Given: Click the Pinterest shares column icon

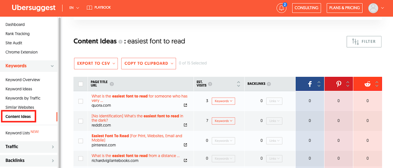Looking at the screenshot, I should click(x=339, y=84).
